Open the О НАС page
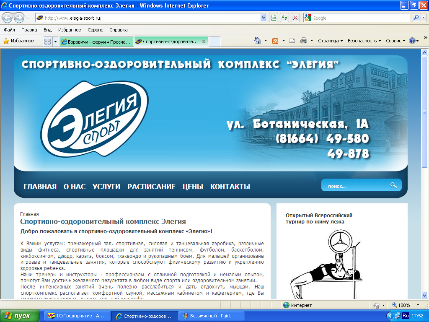The image size is (429, 322). (x=75, y=187)
